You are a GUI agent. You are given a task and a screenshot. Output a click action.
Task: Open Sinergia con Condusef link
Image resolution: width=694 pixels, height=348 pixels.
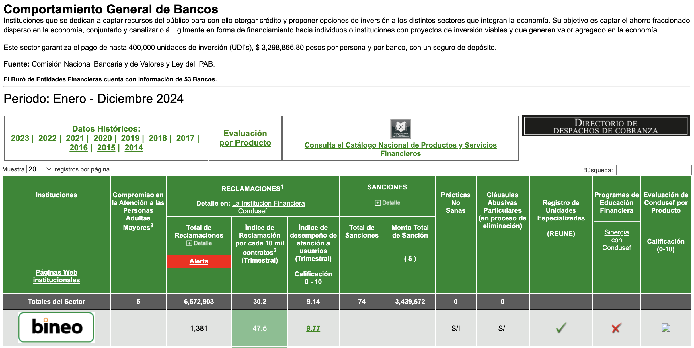[617, 240]
